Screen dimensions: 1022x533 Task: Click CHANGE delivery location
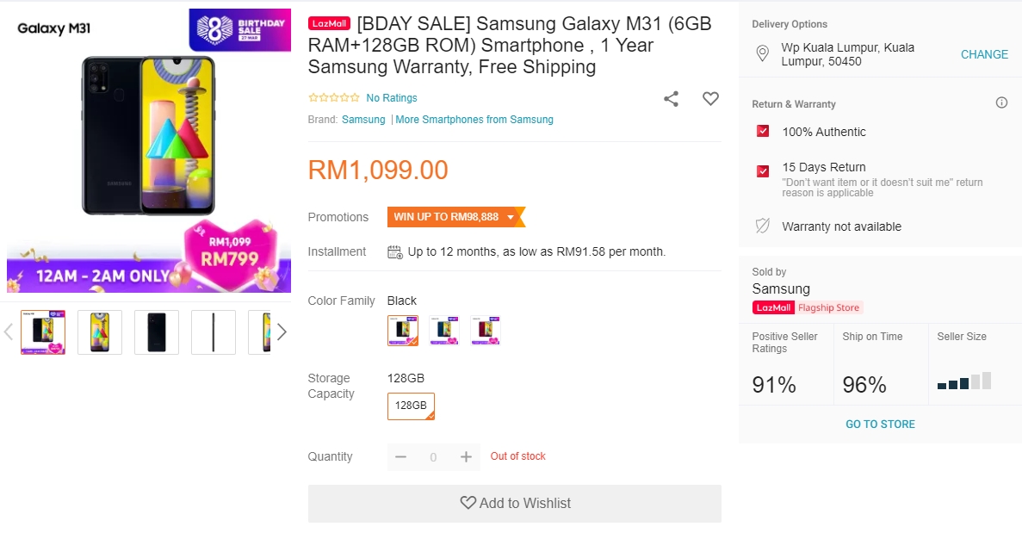pyautogui.click(x=984, y=54)
